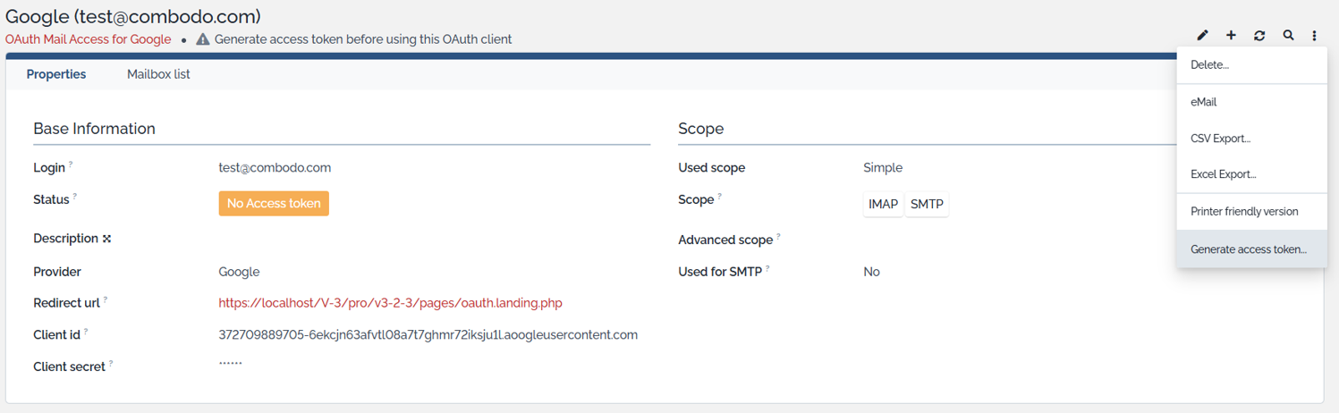Viewport: 1339px width, 413px height.
Task: Click the magnifier search icon
Action: (1288, 36)
